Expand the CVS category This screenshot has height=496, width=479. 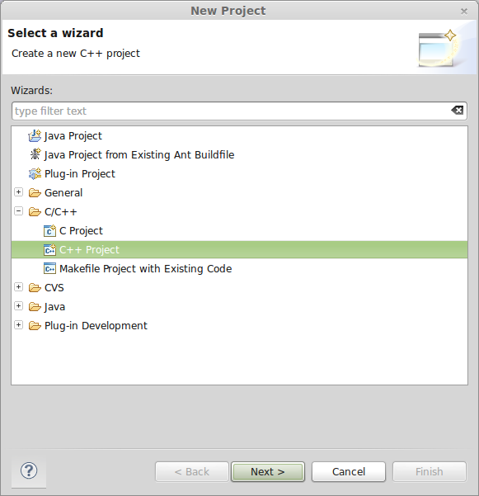[19, 287]
